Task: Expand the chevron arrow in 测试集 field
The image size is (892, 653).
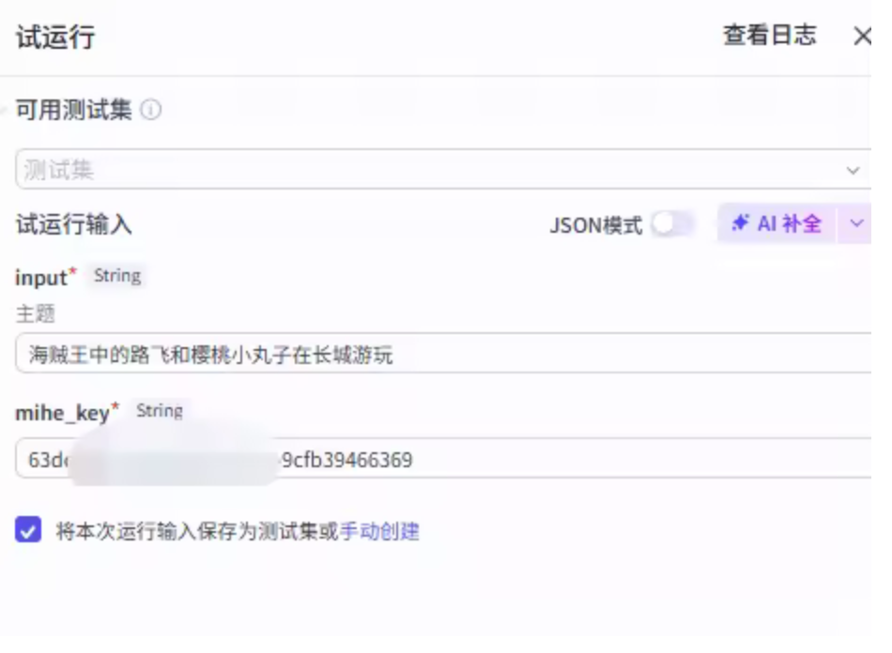Action: click(853, 171)
